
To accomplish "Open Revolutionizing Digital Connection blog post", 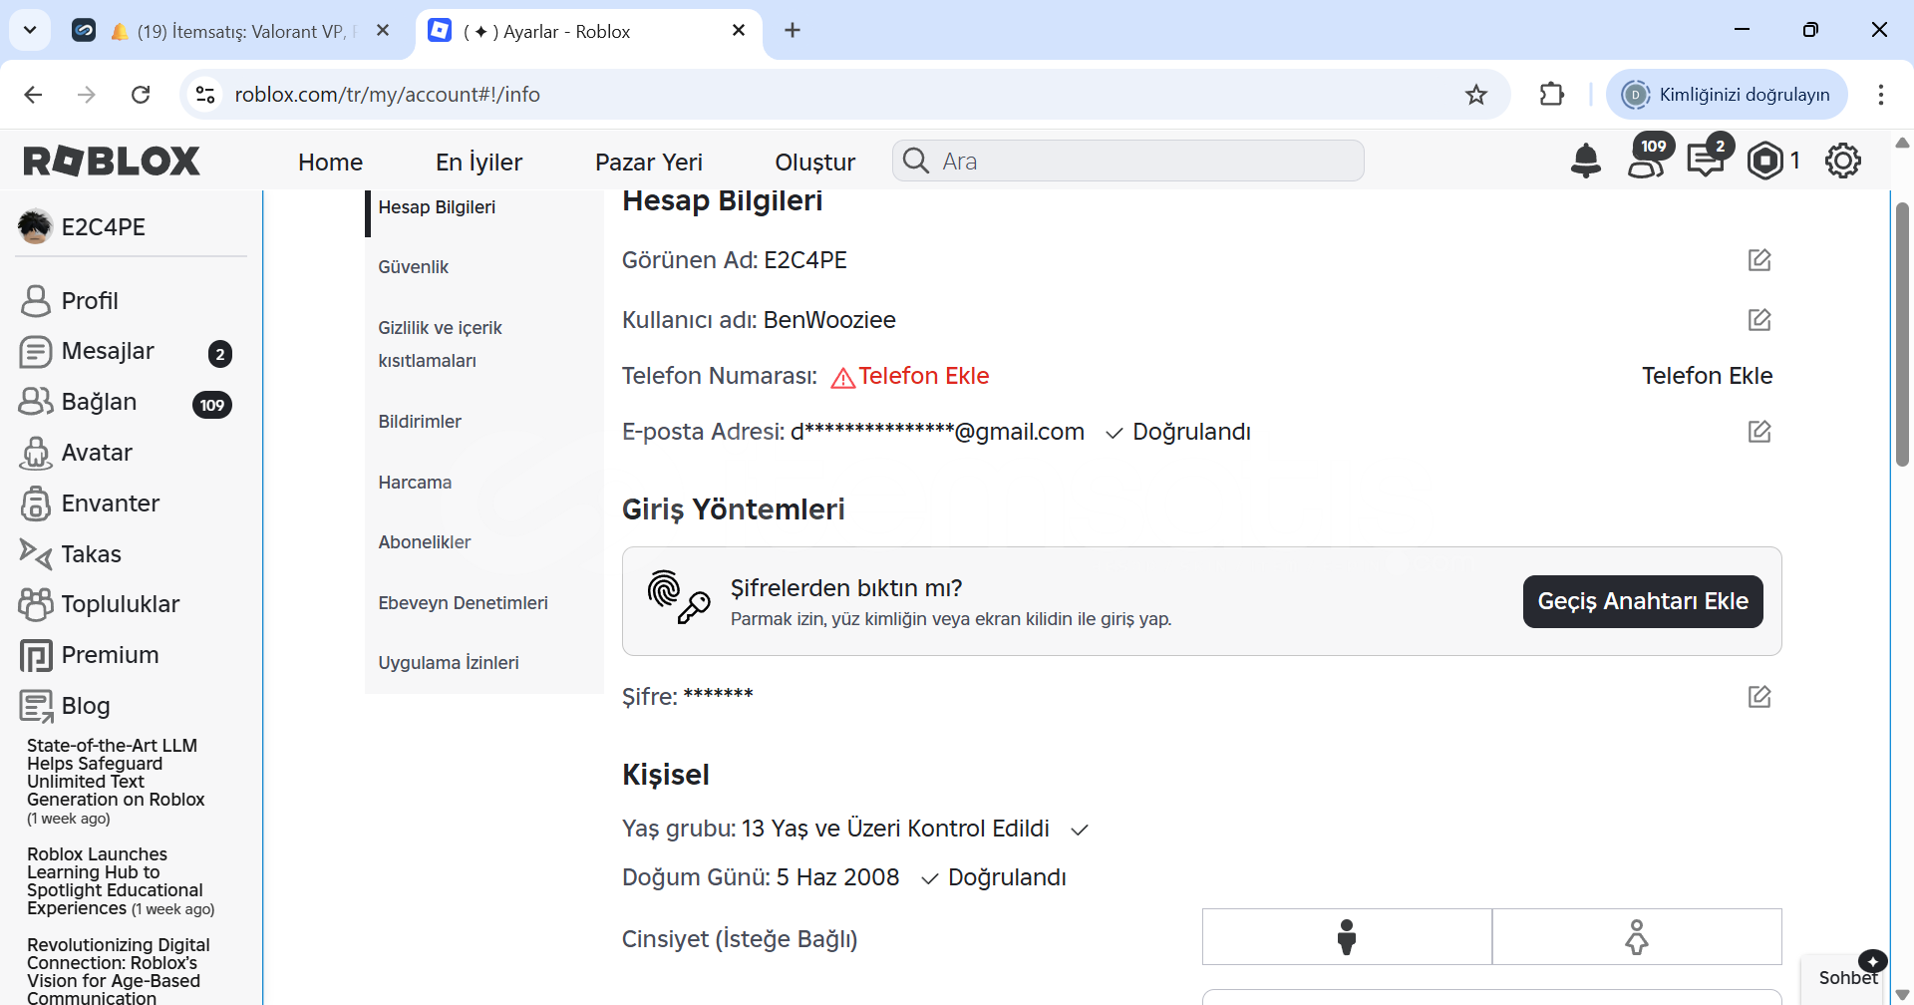I will [x=119, y=971].
